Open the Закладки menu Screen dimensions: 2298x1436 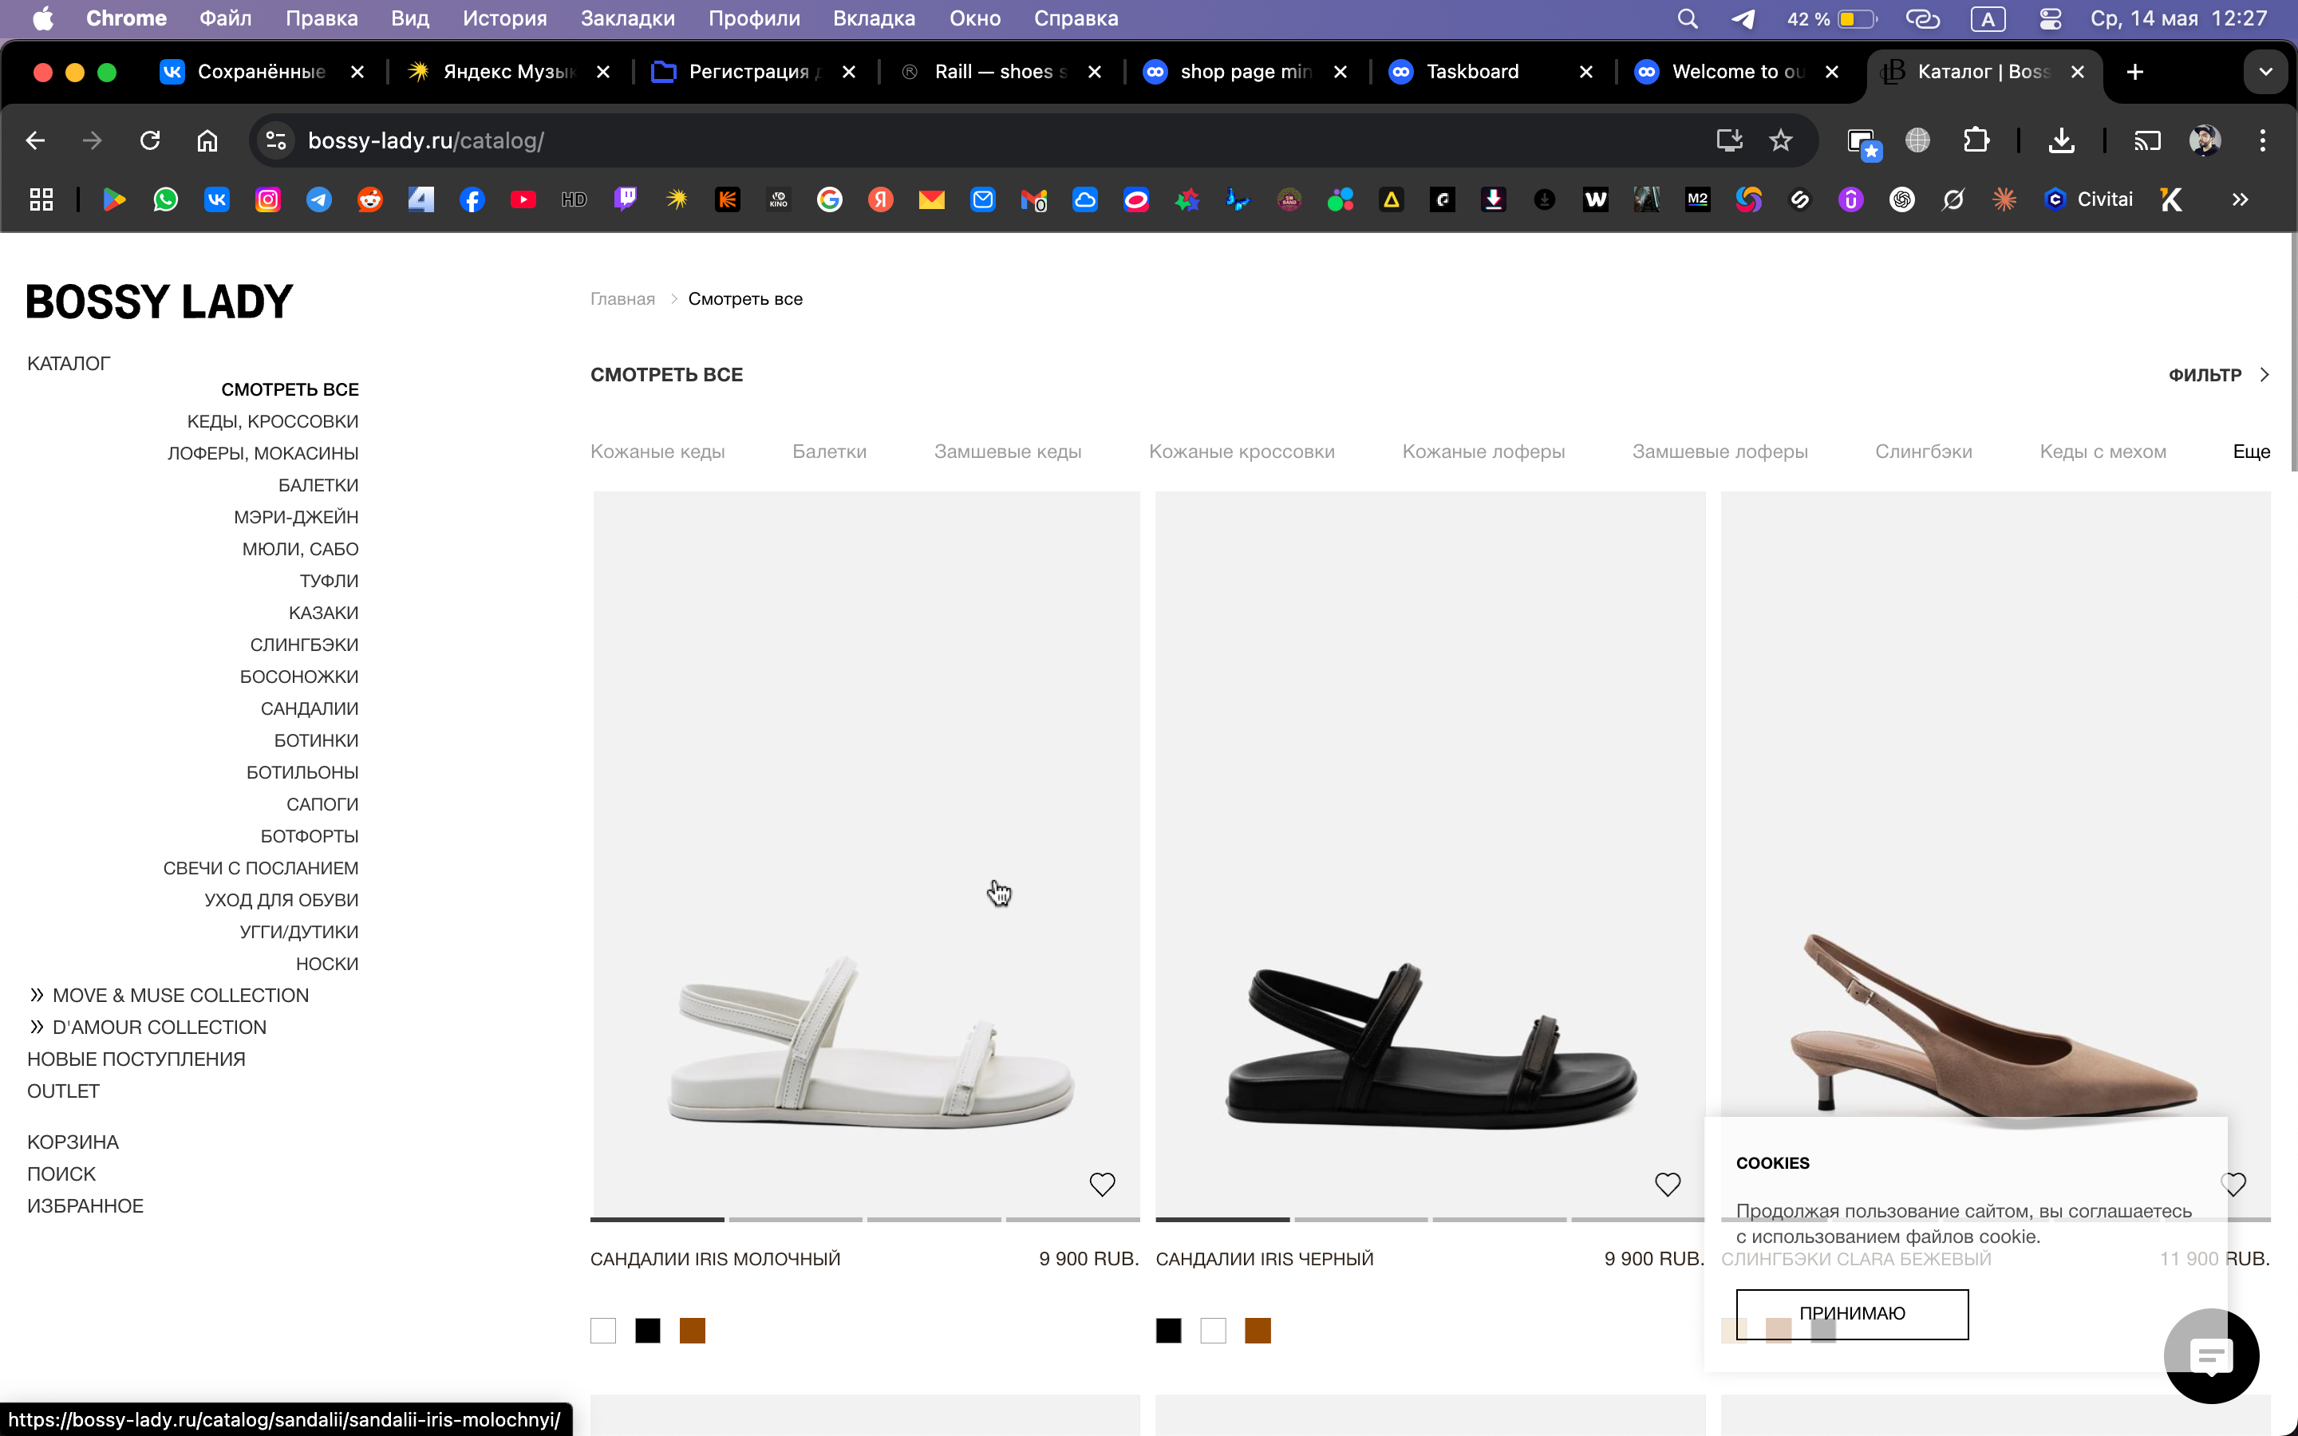pos(628,18)
